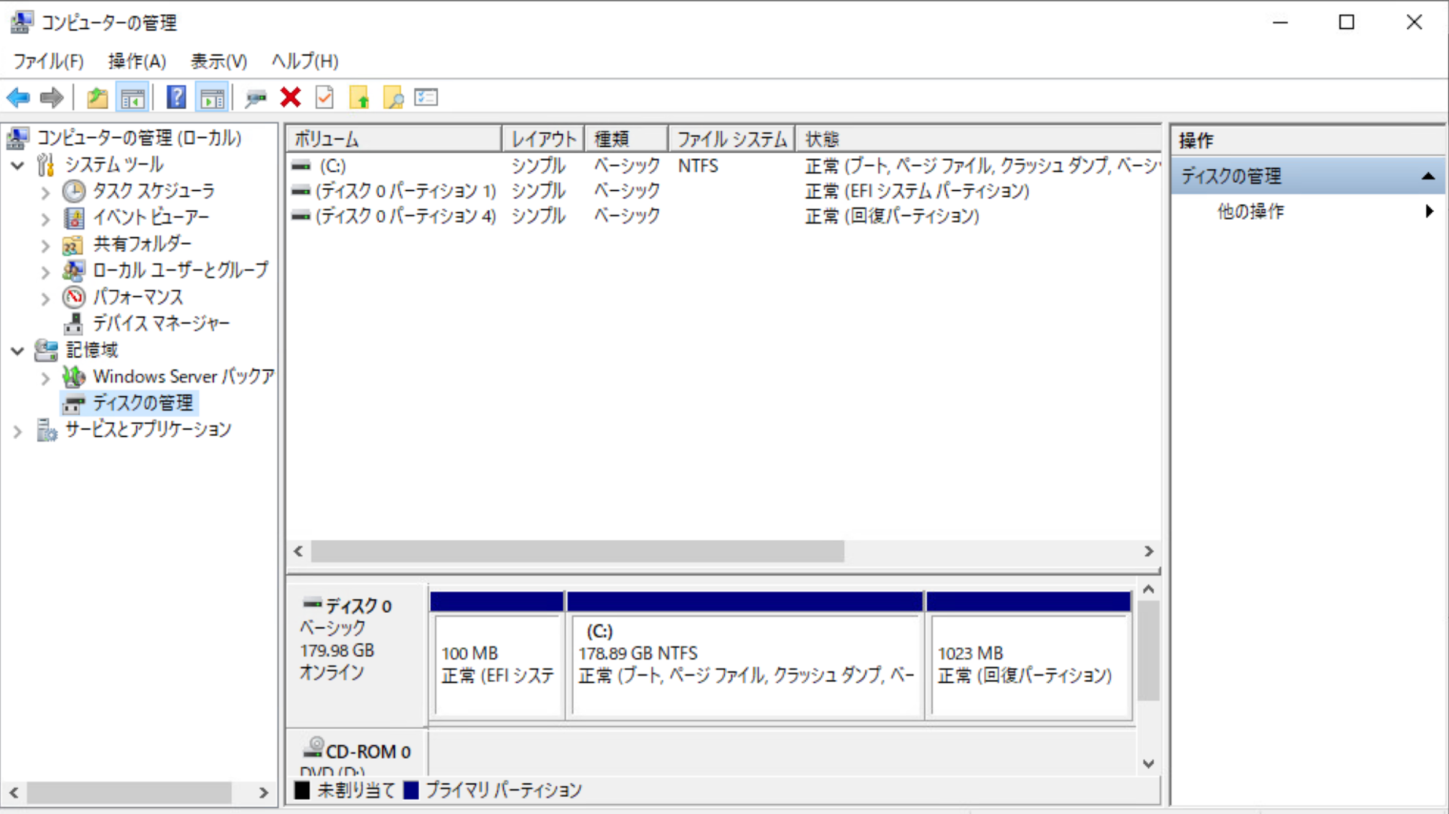The width and height of the screenshot is (1449, 814).
Task: Expand the サービスとアプリケーション node
Action: [18, 432]
